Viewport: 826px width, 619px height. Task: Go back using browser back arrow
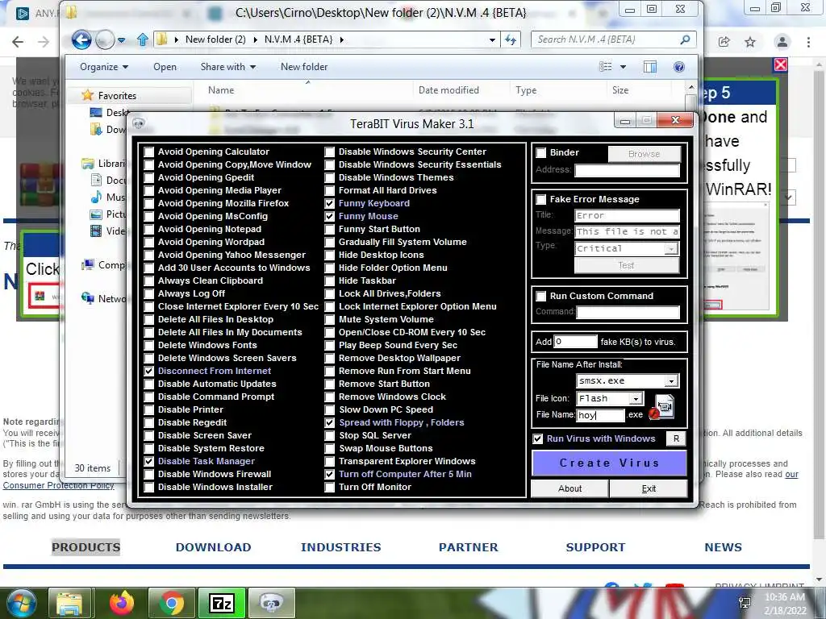[18, 42]
